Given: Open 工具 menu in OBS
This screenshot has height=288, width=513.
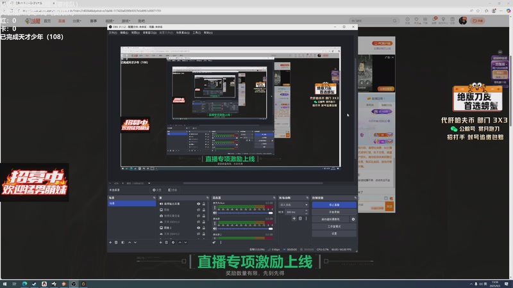Looking at the screenshot, I should 196,33.
